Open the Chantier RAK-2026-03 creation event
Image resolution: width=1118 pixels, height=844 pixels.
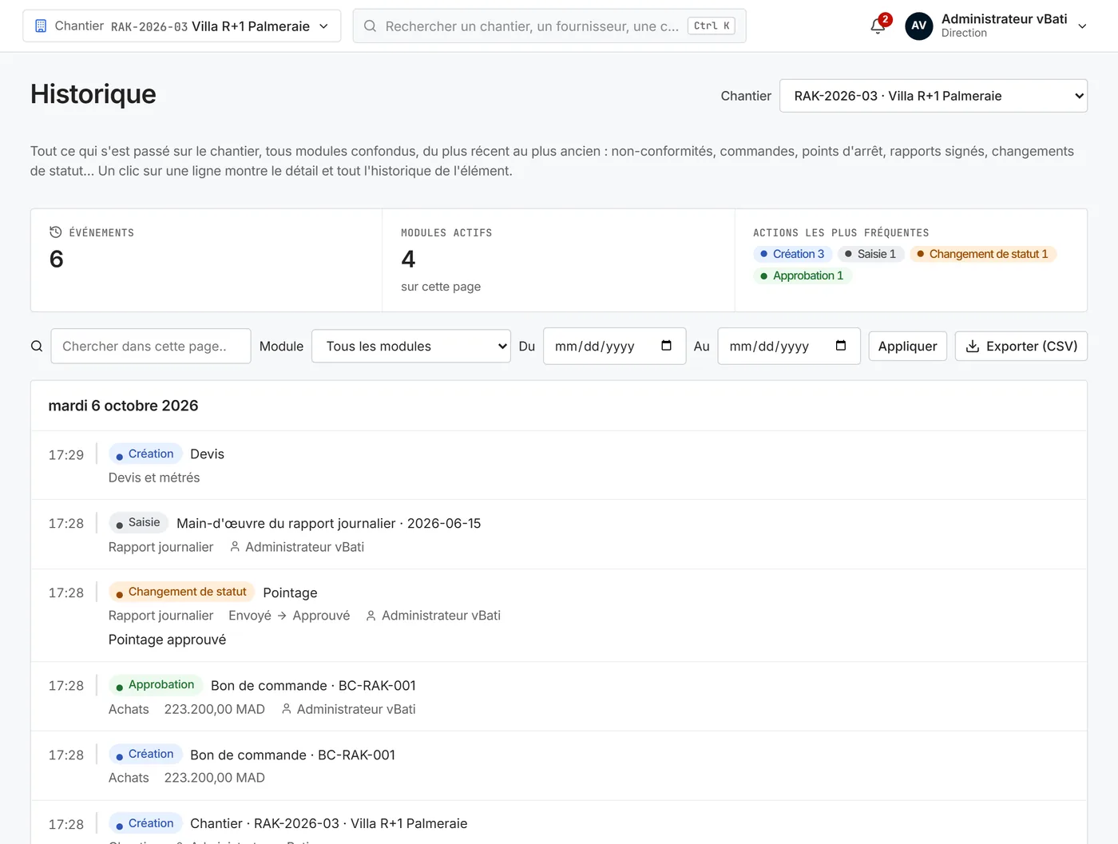tap(559, 822)
